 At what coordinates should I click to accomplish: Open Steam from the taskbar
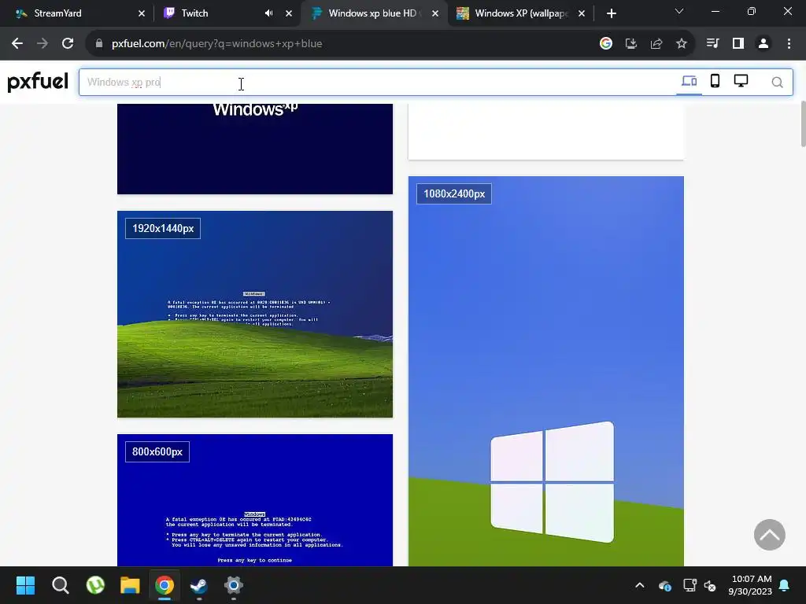click(199, 585)
